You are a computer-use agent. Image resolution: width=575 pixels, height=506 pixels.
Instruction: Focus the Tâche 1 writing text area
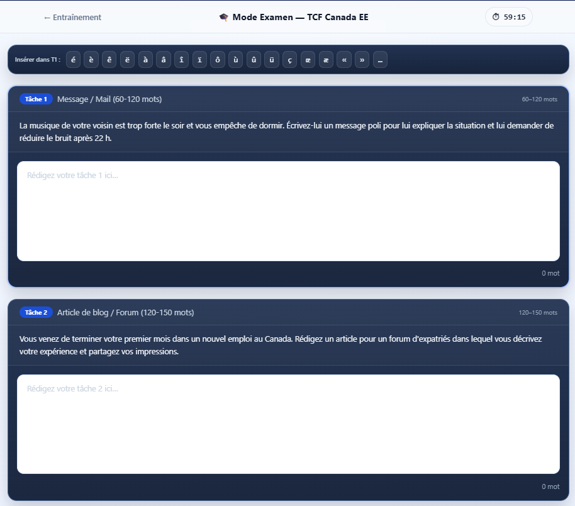[x=288, y=211]
